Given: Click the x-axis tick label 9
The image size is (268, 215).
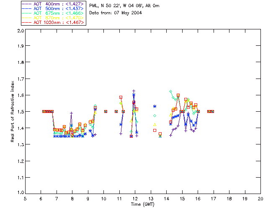Looking at the screenshot, I should tap(88, 199).
